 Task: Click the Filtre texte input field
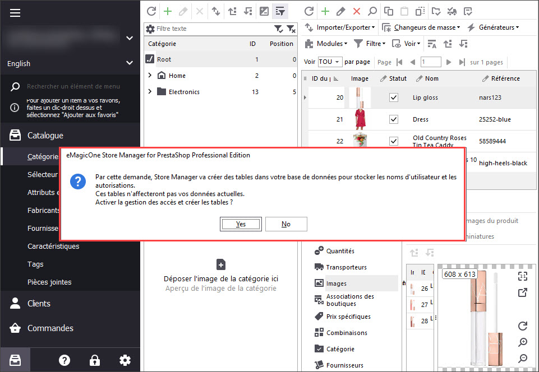pyautogui.click(x=213, y=29)
